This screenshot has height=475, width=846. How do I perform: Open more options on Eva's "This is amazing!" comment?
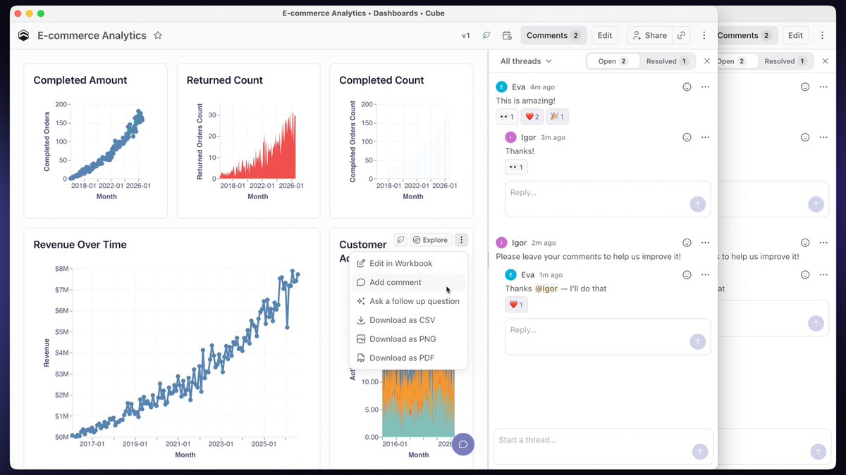(705, 87)
